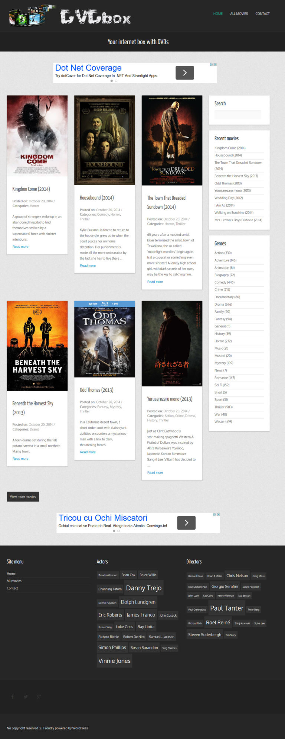Open the Twitter icon in the footer
This screenshot has height=739, width=285.
[26, 697]
